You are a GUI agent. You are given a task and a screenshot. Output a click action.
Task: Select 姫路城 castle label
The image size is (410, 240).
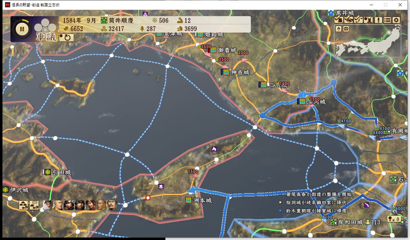click(x=214, y=34)
